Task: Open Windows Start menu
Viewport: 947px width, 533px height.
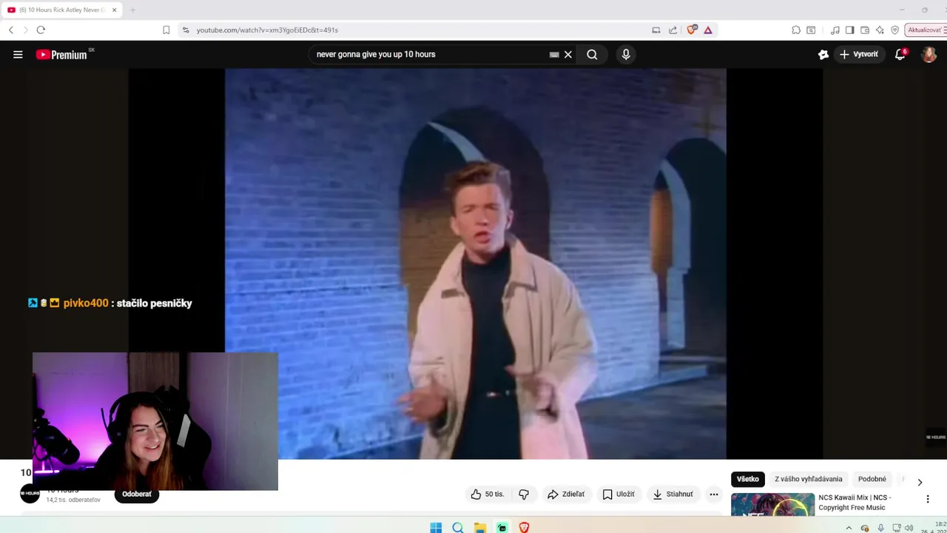Action: (436, 527)
